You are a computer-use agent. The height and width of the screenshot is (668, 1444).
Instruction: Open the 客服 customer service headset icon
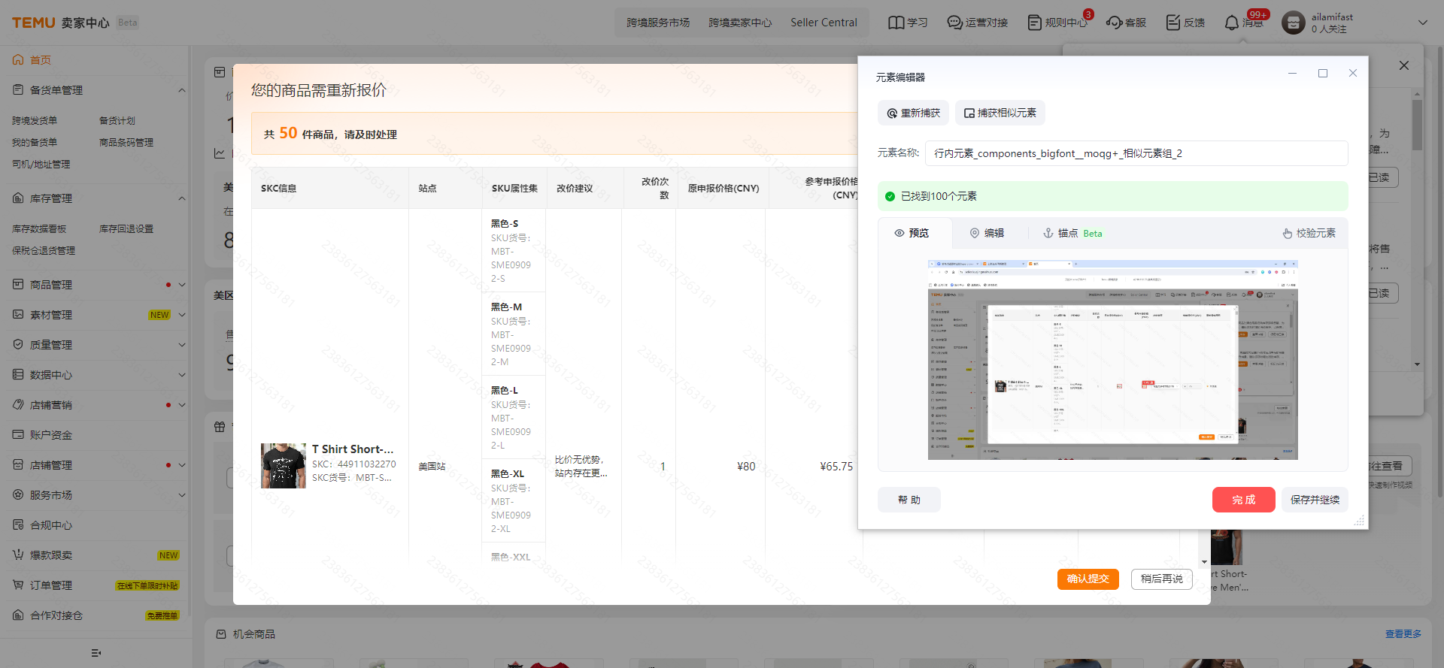click(x=1114, y=23)
